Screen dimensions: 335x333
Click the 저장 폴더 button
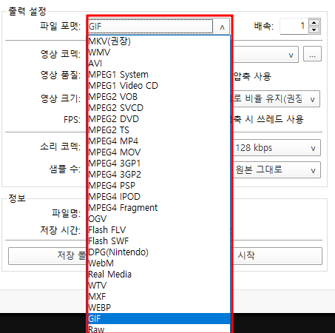pos(47,256)
